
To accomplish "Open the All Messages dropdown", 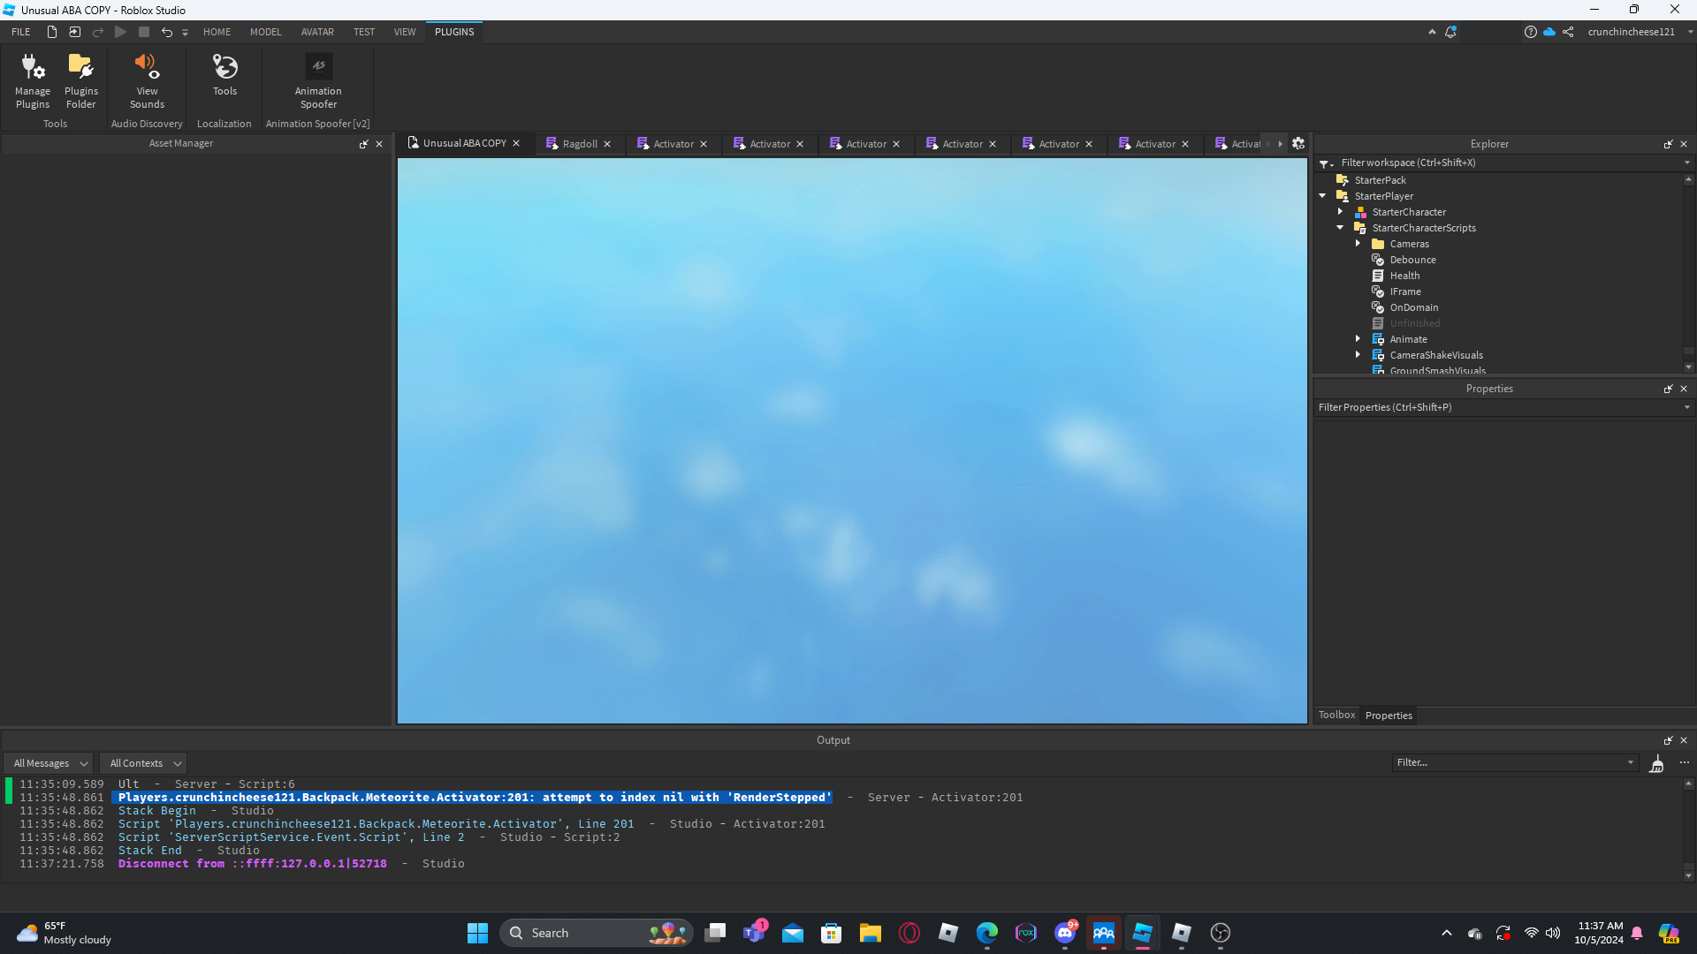I will 50,763.
